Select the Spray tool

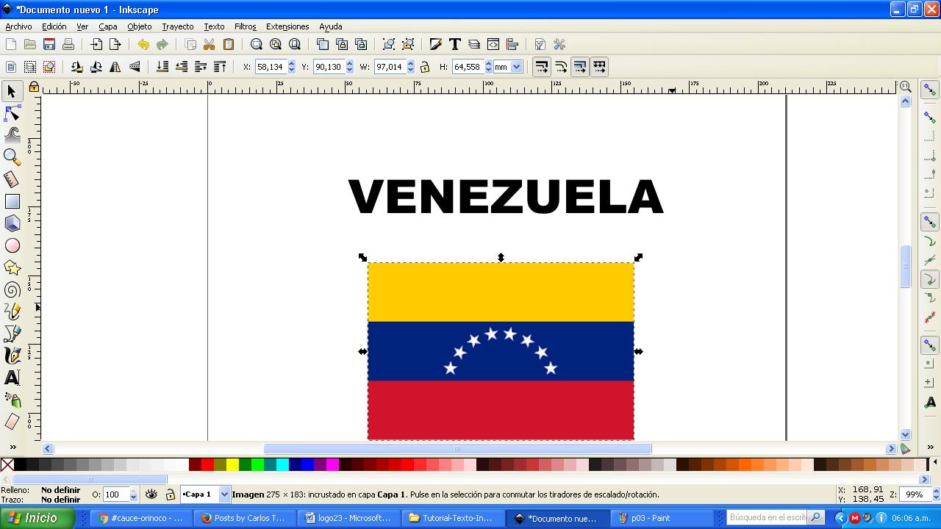point(12,400)
